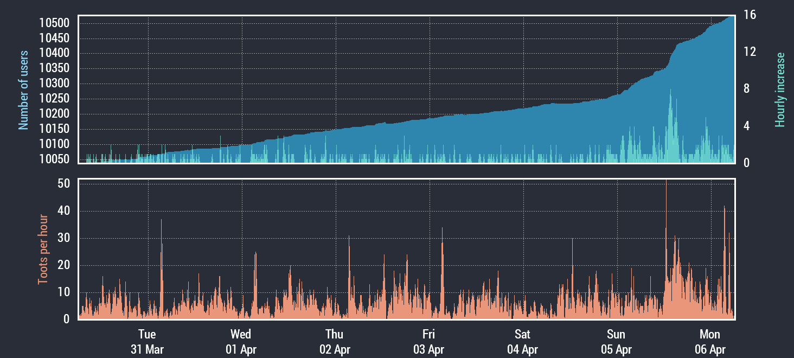Click the "Hourly increase" axis title
Viewport: 794px width, 358px height.
tap(780, 90)
